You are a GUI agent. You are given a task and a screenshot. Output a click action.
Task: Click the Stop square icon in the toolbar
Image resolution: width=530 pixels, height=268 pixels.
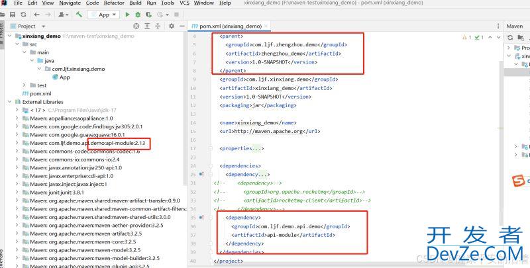pos(176,15)
